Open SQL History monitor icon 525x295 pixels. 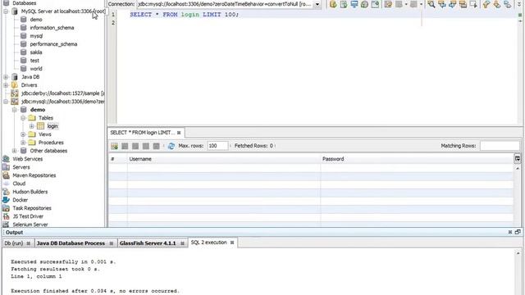pyautogui.click(x=354, y=4)
